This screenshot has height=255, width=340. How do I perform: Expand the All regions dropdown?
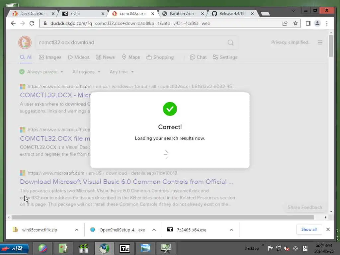[x=86, y=72]
